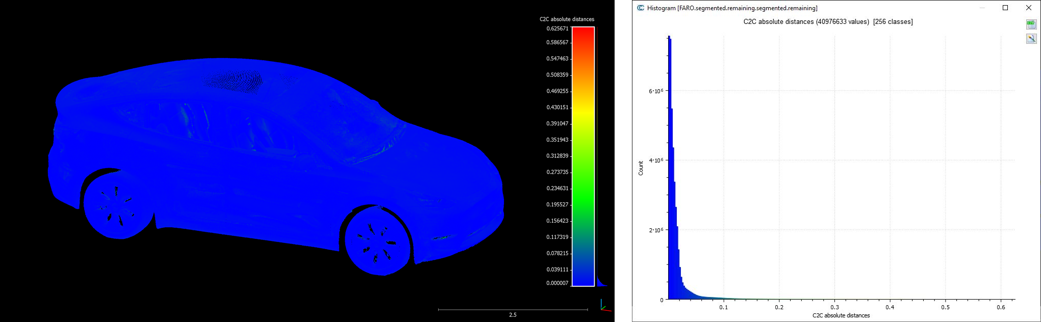Click the C2C absolute distances color scale bar
Screen dimensions: 1041x322
(583, 156)
